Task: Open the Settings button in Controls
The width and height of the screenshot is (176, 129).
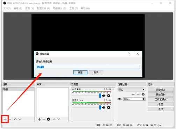Action: click(161, 104)
